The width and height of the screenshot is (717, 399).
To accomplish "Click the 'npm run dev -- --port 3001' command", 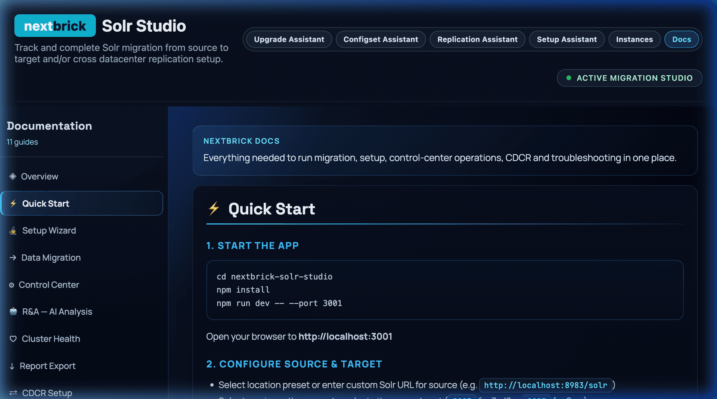I will tap(279, 303).
